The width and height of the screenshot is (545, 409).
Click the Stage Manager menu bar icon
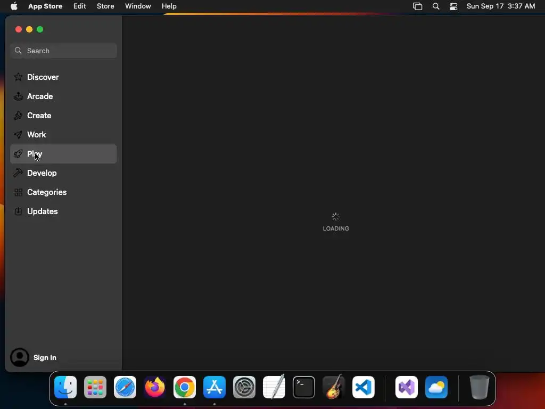pos(417,6)
